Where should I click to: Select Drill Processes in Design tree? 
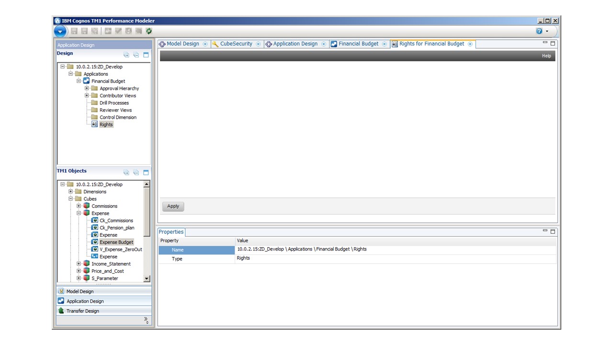coord(114,103)
